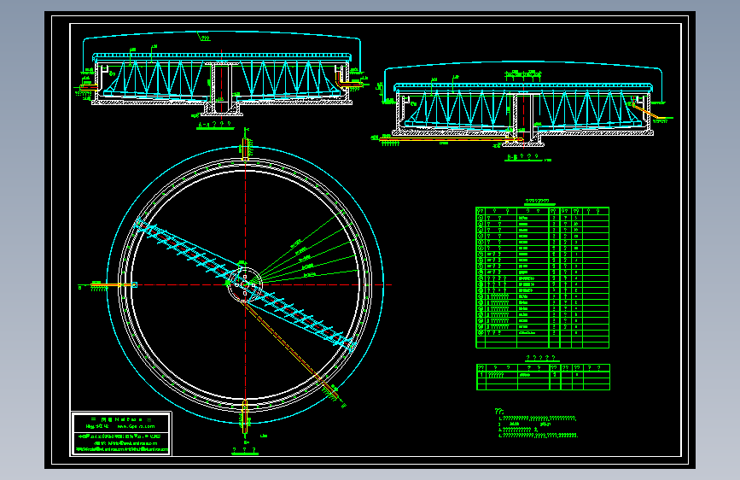Select the central column in B-B section view

click(x=523, y=117)
